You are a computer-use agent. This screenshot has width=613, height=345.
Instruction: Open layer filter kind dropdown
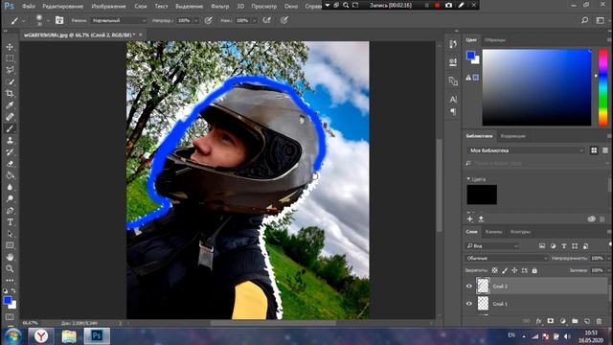coord(492,246)
